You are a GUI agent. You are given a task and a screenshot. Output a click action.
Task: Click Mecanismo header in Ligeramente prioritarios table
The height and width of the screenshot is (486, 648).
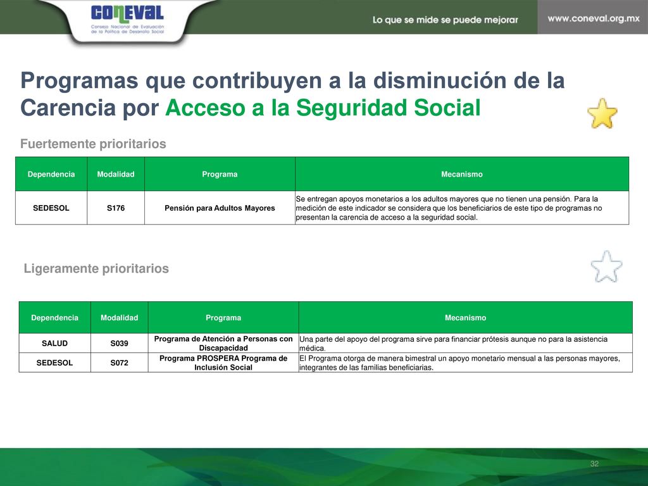(x=465, y=318)
